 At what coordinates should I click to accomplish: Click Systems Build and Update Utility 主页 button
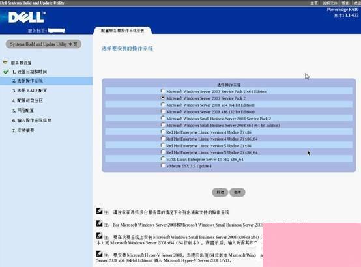coord(44,44)
